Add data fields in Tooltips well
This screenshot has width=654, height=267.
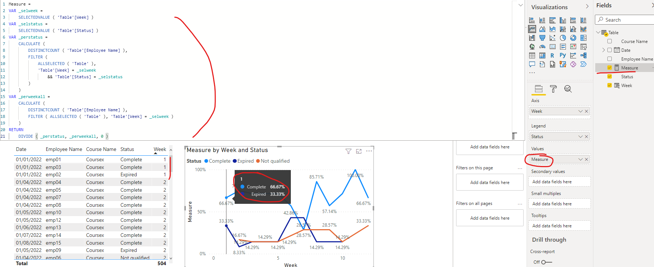click(x=559, y=226)
